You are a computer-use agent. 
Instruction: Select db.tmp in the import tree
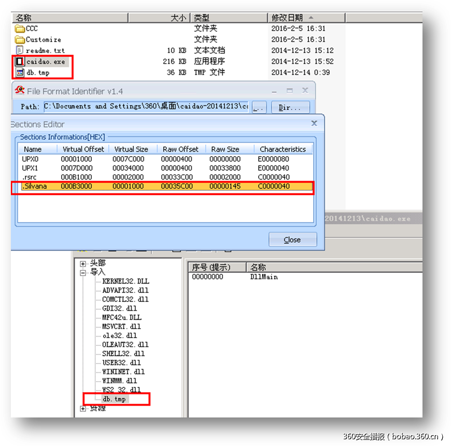click(x=114, y=399)
